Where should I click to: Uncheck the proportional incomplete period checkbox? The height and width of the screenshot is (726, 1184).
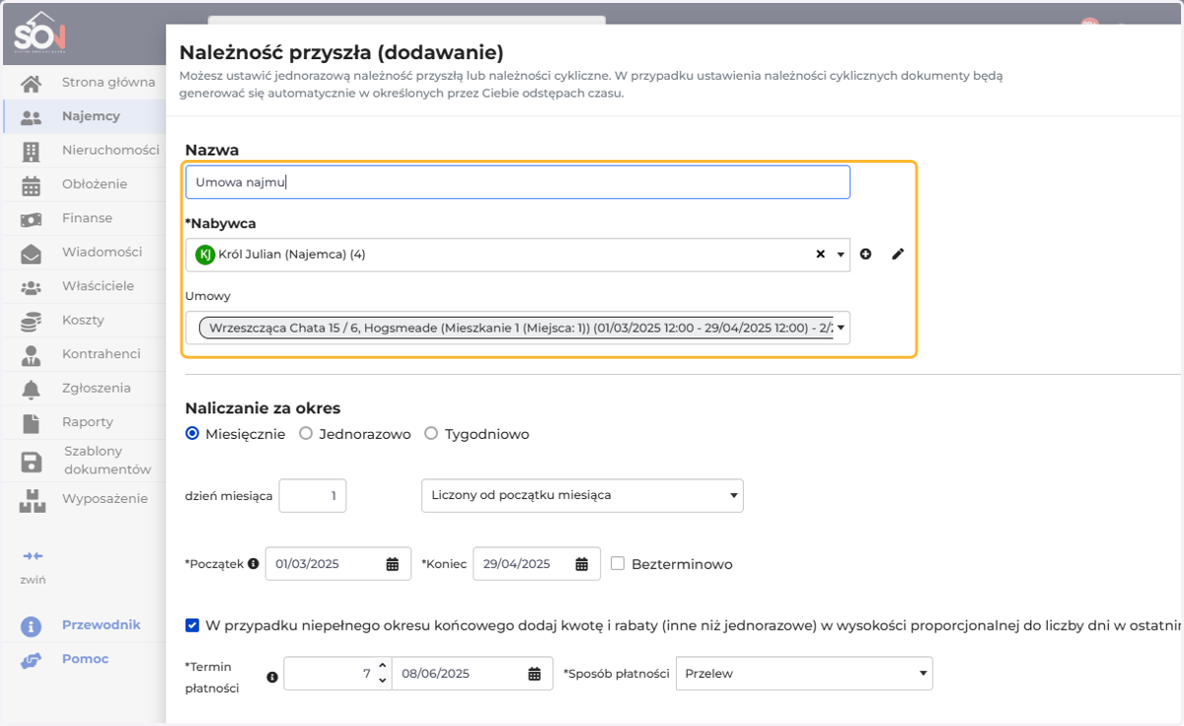(x=192, y=625)
